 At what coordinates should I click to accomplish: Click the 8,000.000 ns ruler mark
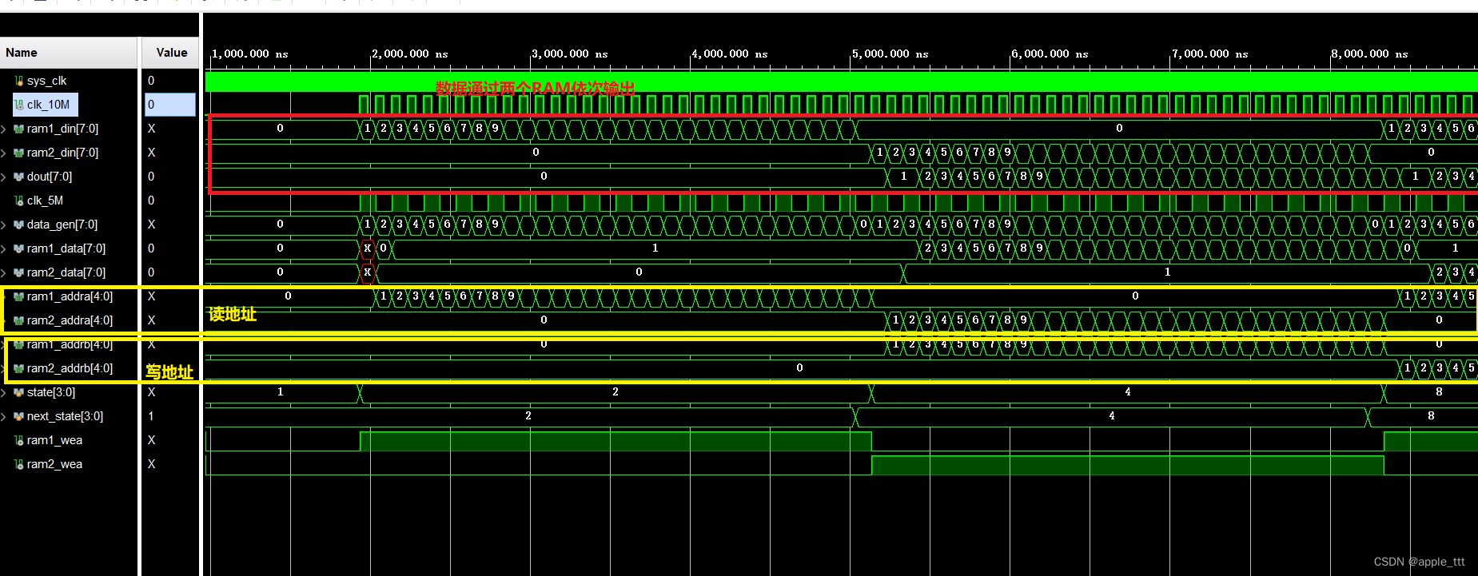click(x=1369, y=54)
